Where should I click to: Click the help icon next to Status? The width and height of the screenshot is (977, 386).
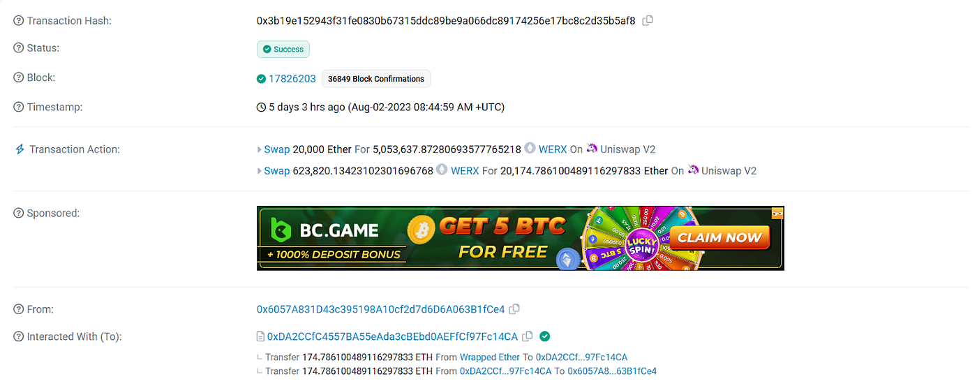point(19,49)
